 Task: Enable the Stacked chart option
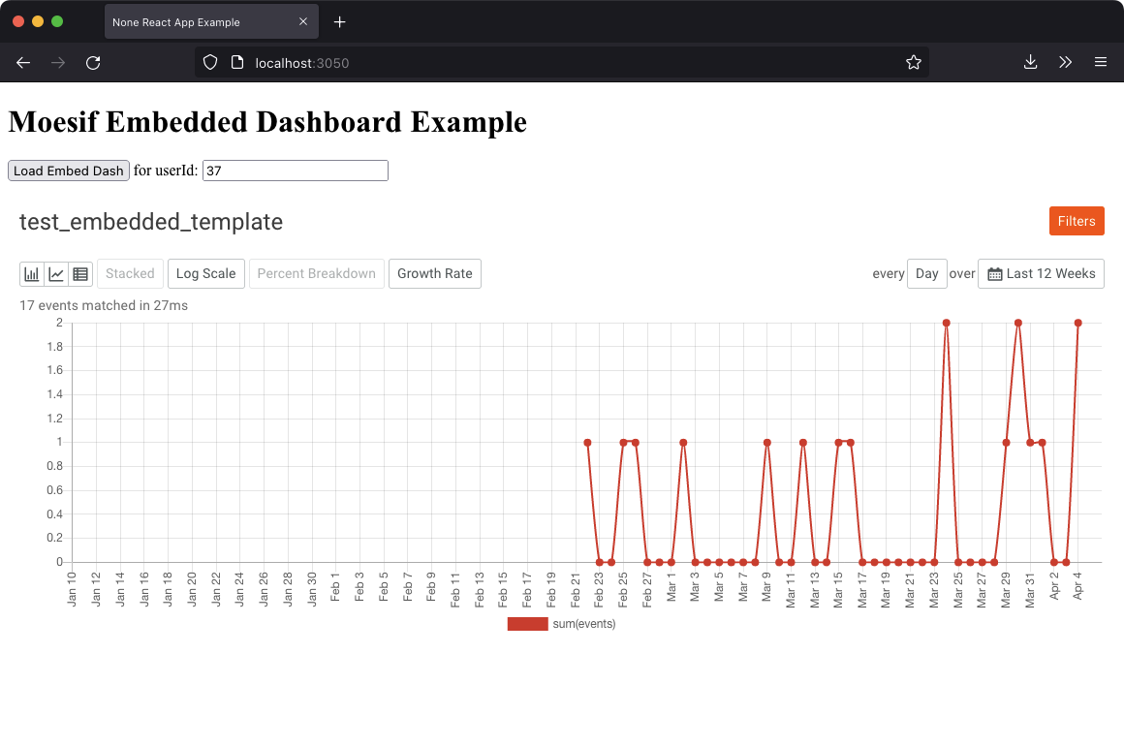point(130,273)
